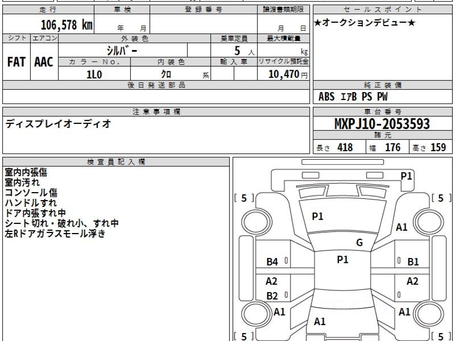Screen dimensions: 455x341
Task: Select the equipment list ABS エアB PS PW
Action: tap(353, 97)
